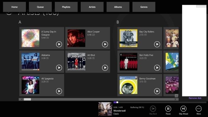This screenshot has height=117, width=208.
Task: Play Ben Folds Five songs
Action: pos(157,68)
